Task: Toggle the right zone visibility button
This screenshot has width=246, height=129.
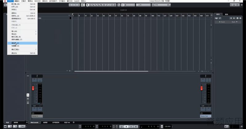Action: (236, 5)
